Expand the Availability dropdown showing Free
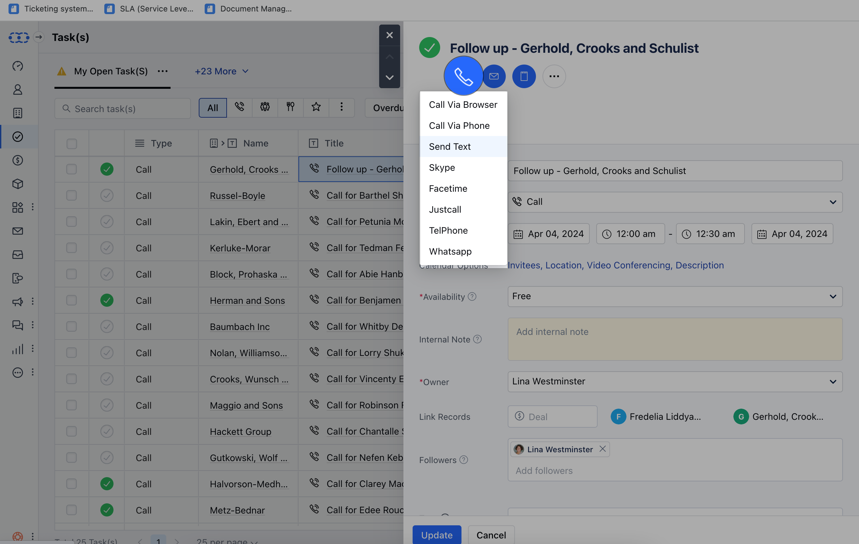859x544 pixels. tap(833, 296)
